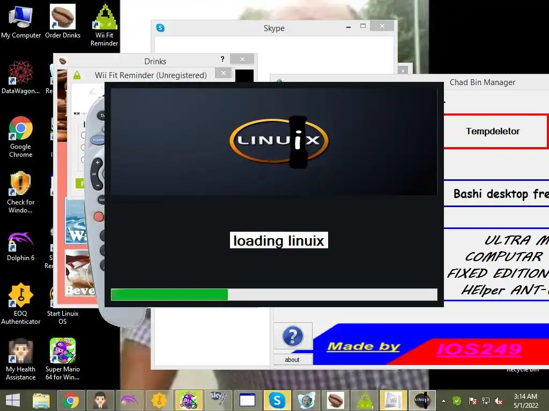Click the blue question mark about icon

click(x=293, y=336)
